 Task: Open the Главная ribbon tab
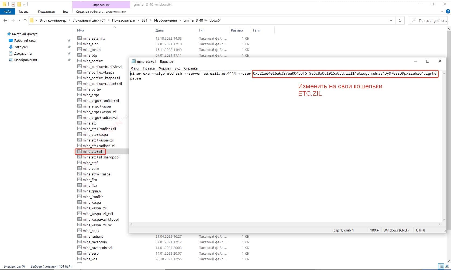pyautogui.click(x=25, y=12)
